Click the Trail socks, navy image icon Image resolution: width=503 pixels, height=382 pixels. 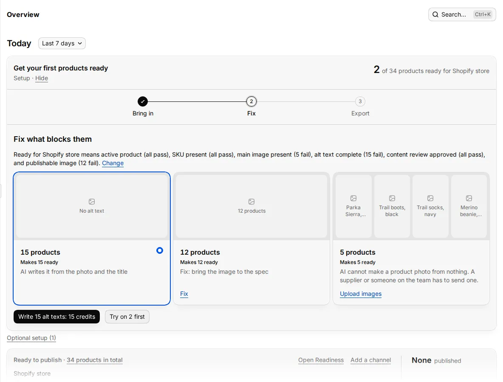pyautogui.click(x=430, y=198)
